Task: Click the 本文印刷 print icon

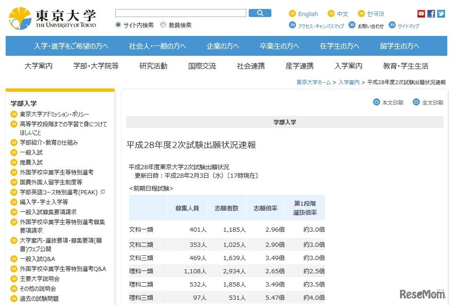Action: click(x=377, y=102)
